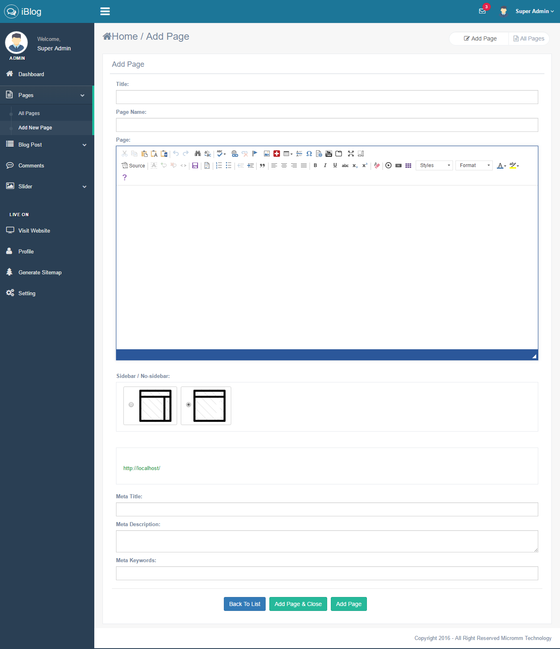Click into the Meta Title field
Screen dimensions: 560x649
tap(327, 509)
